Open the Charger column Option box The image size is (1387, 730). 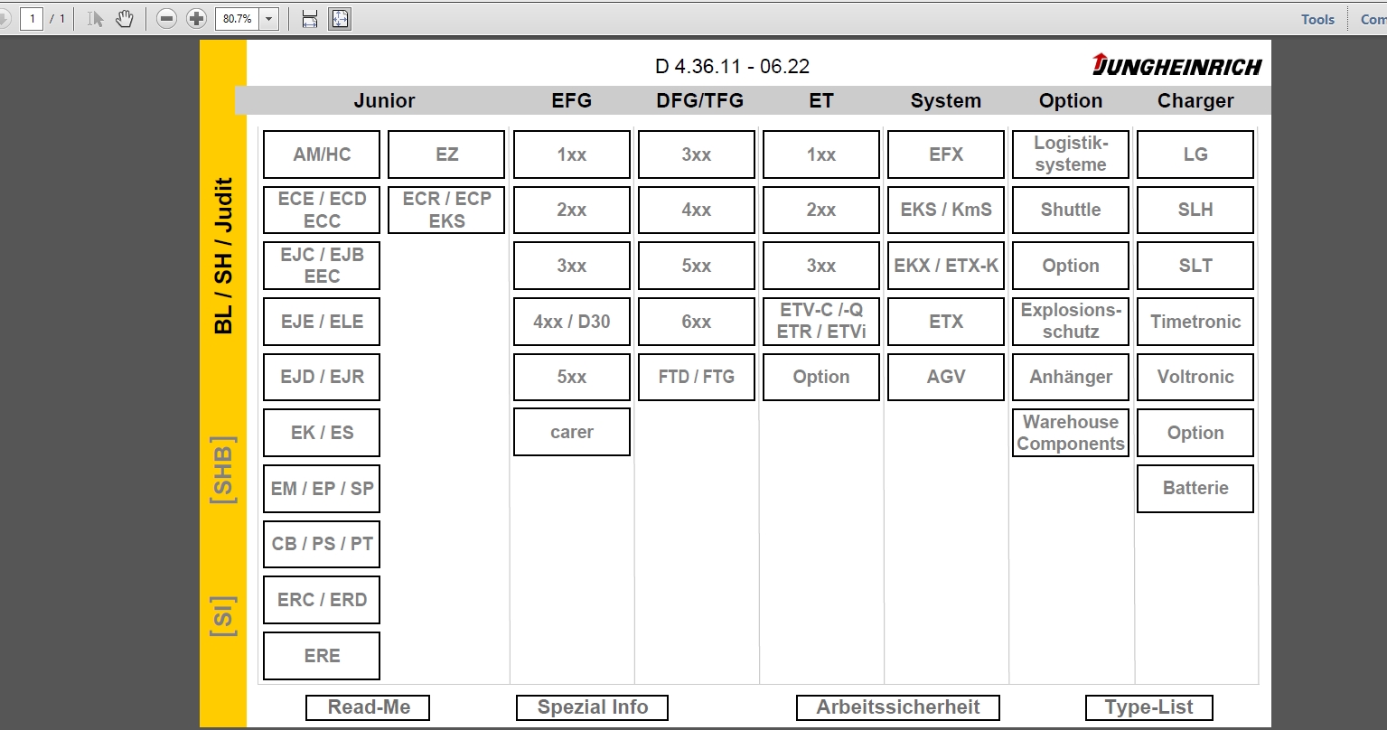click(x=1195, y=433)
